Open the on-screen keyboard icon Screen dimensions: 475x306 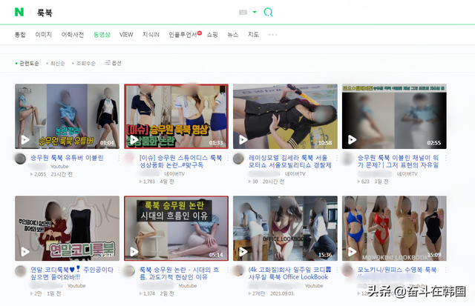(243, 13)
